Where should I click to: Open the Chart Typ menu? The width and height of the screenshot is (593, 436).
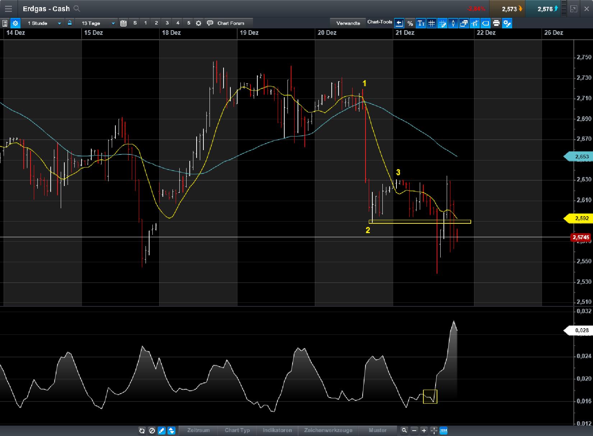pyautogui.click(x=237, y=430)
